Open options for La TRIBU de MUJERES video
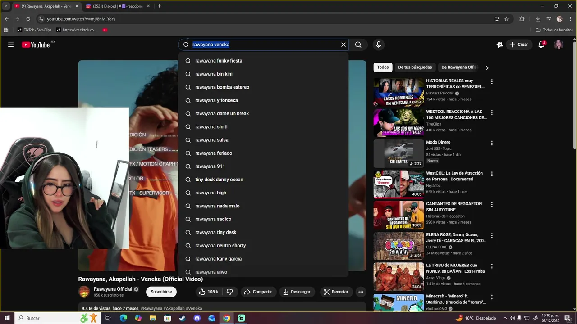 pyautogui.click(x=492, y=266)
